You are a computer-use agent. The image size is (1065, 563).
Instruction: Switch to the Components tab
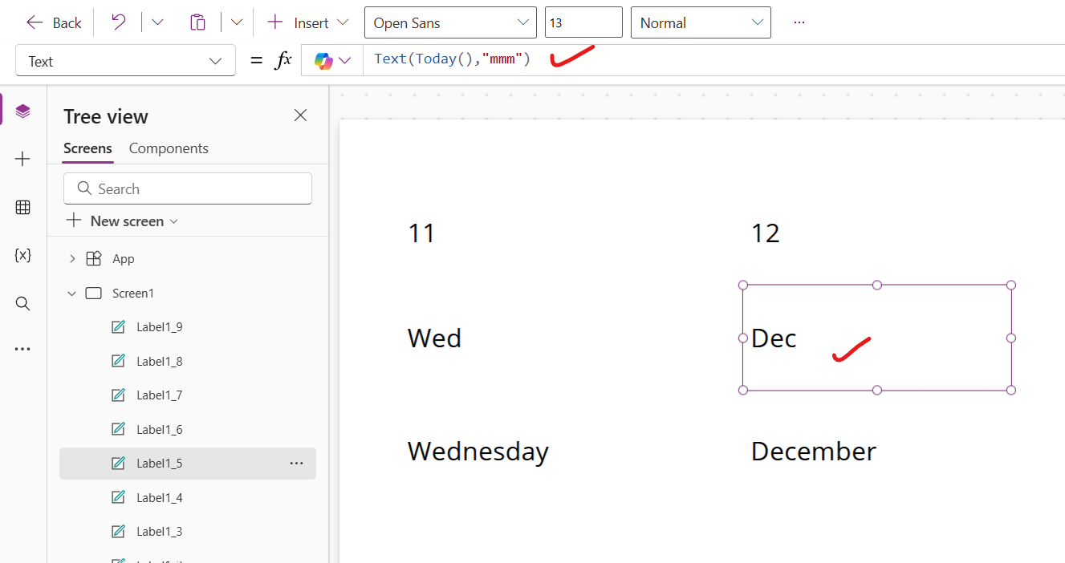point(169,148)
